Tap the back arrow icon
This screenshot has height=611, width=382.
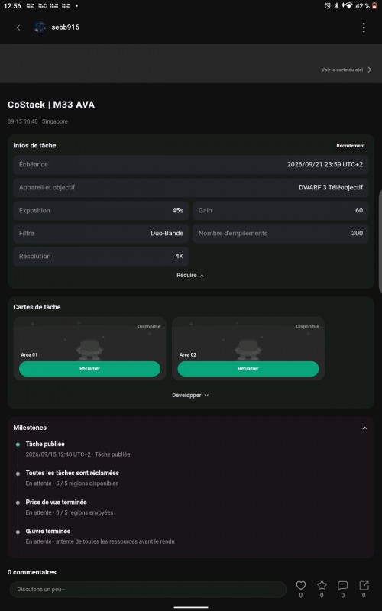tap(18, 27)
